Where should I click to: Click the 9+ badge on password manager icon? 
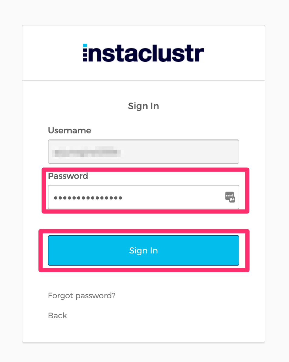(x=232, y=199)
